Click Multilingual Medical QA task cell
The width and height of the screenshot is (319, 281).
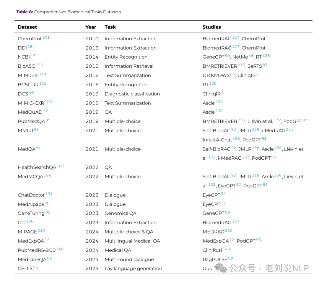132,241
